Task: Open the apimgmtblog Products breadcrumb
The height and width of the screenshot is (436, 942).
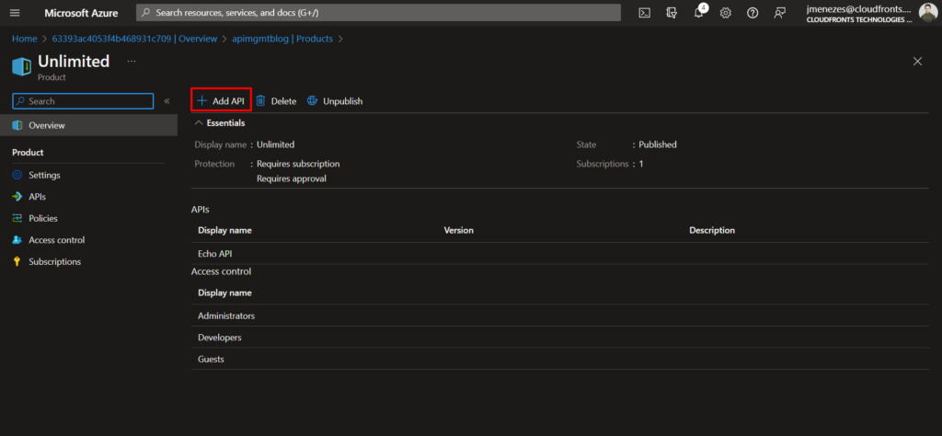Action: click(x=282, y=39)
